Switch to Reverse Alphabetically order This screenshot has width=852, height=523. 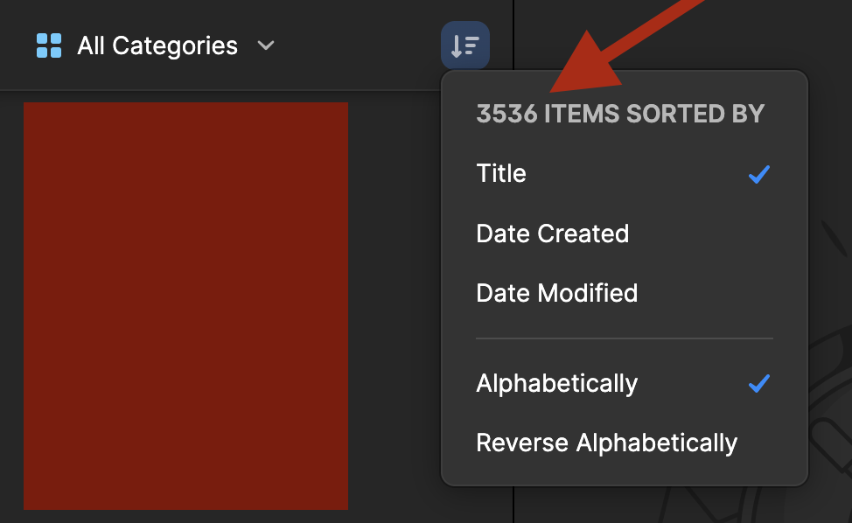[x=606, y=443]
